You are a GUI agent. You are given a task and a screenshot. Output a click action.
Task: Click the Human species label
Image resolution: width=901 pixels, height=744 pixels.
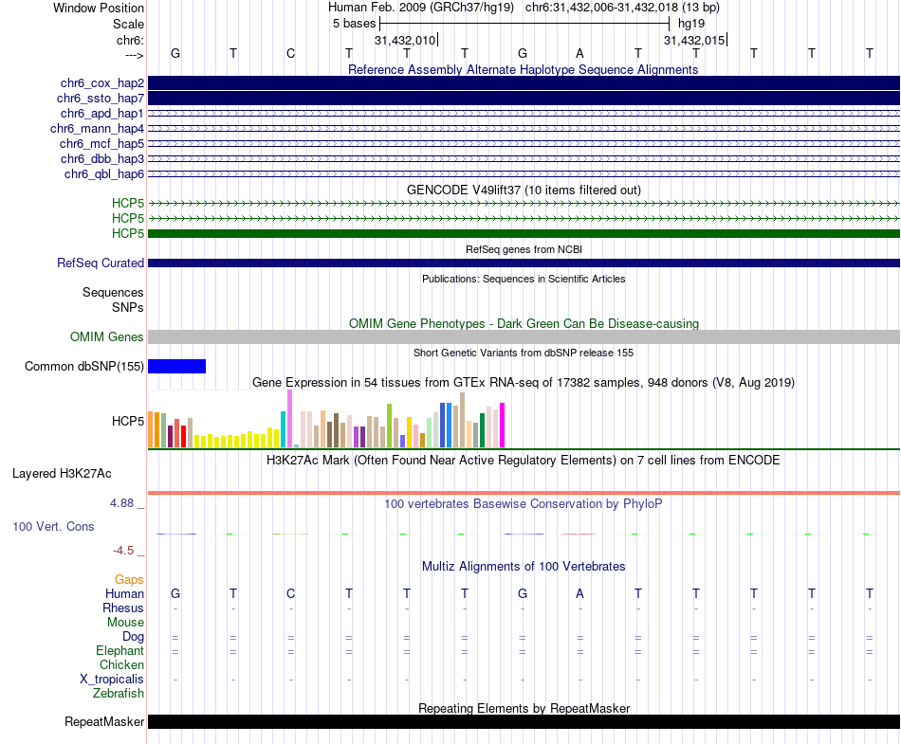tap(124, 593)
